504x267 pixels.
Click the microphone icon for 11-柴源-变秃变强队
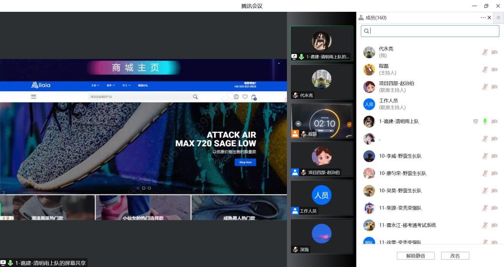pyautogui.click(x=485, y=208)
